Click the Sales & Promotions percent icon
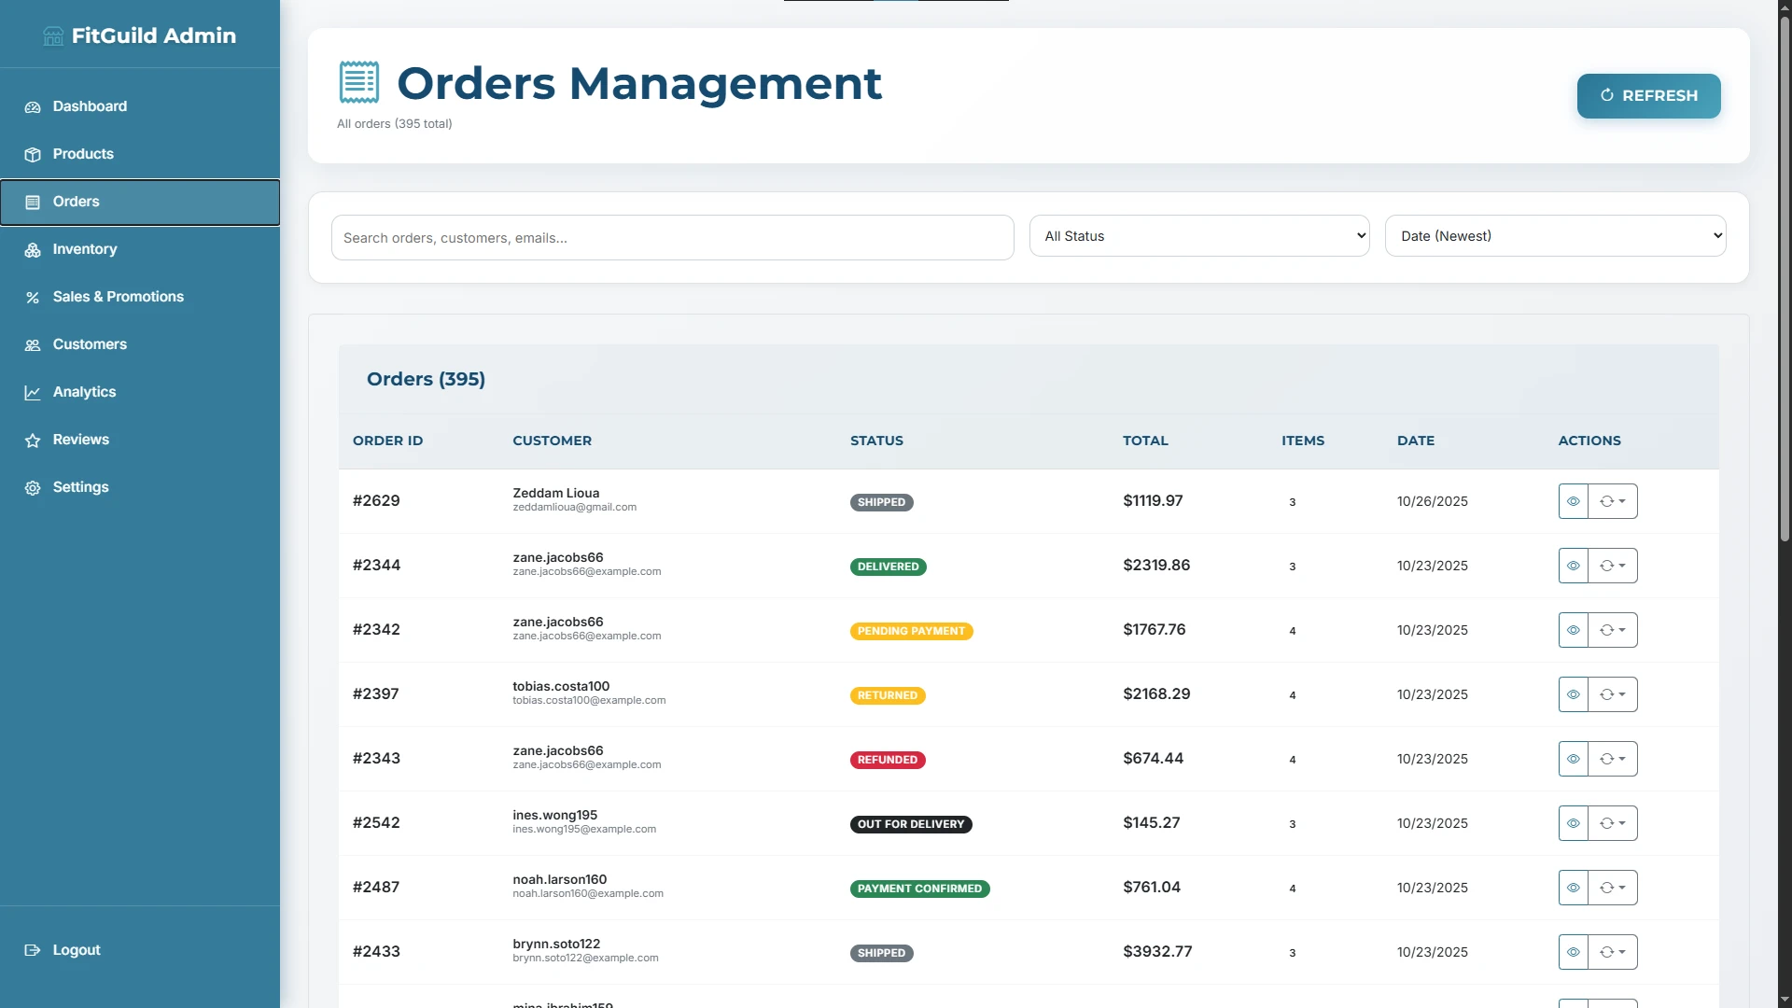The image size is (1792, 1008). 33,298
